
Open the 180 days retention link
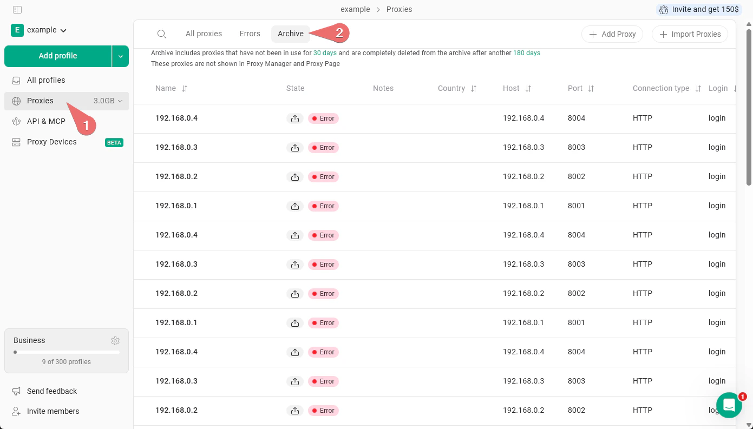526,53
